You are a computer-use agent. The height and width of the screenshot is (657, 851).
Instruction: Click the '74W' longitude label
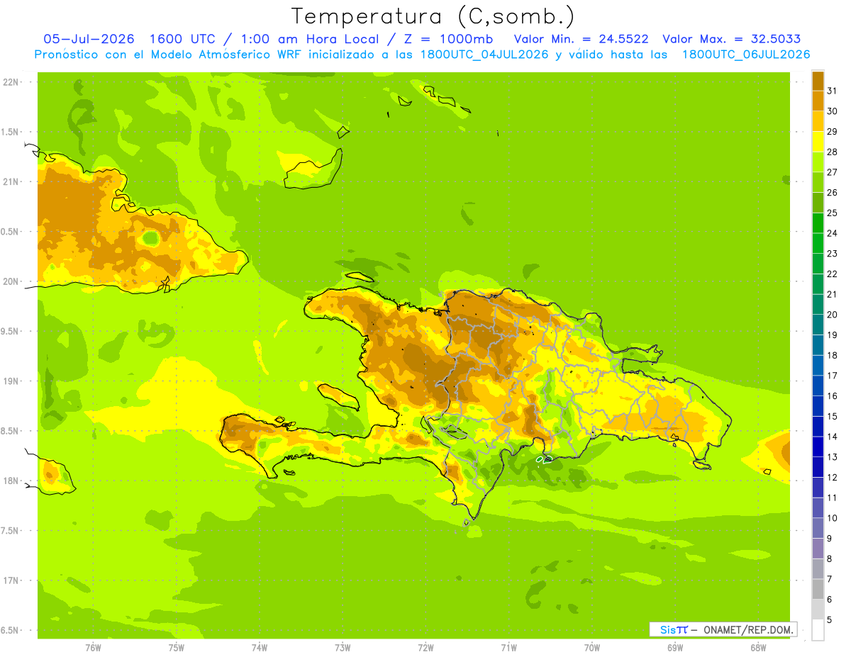260,647
